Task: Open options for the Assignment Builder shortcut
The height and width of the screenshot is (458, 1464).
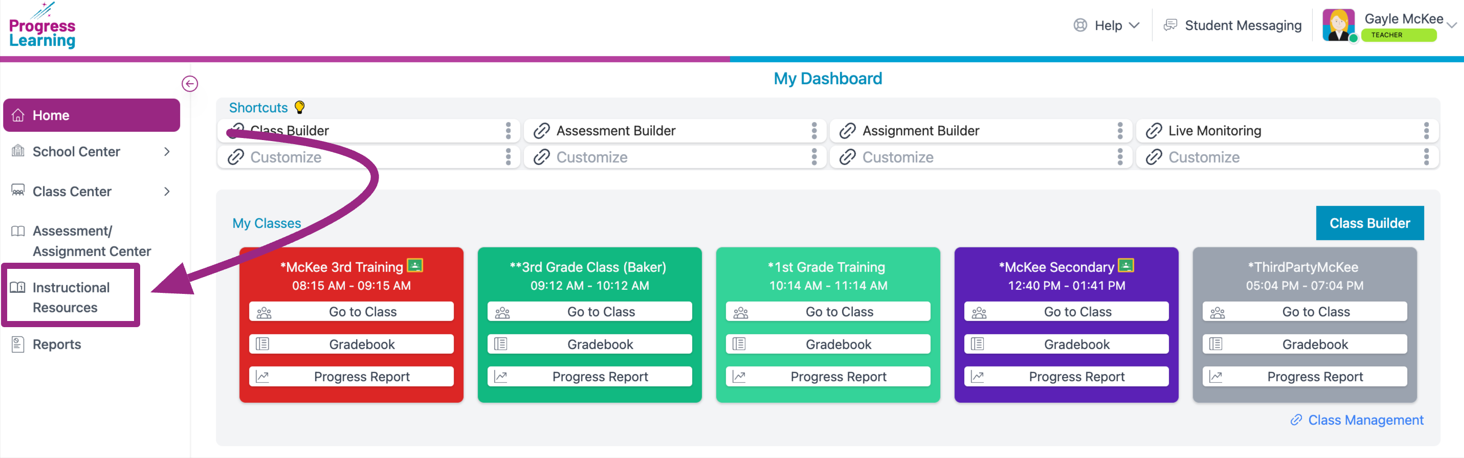Action: point(1120,131)
